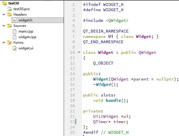Select the test30 project root

pos(13,3)
